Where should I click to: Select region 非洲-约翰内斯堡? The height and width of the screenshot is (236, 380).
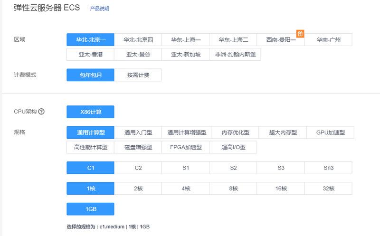pos(235,54)
